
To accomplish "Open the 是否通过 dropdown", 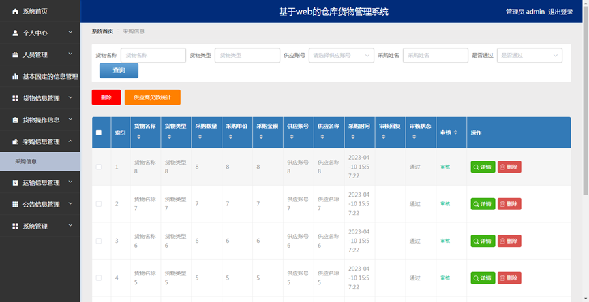I will pos(530,55).
